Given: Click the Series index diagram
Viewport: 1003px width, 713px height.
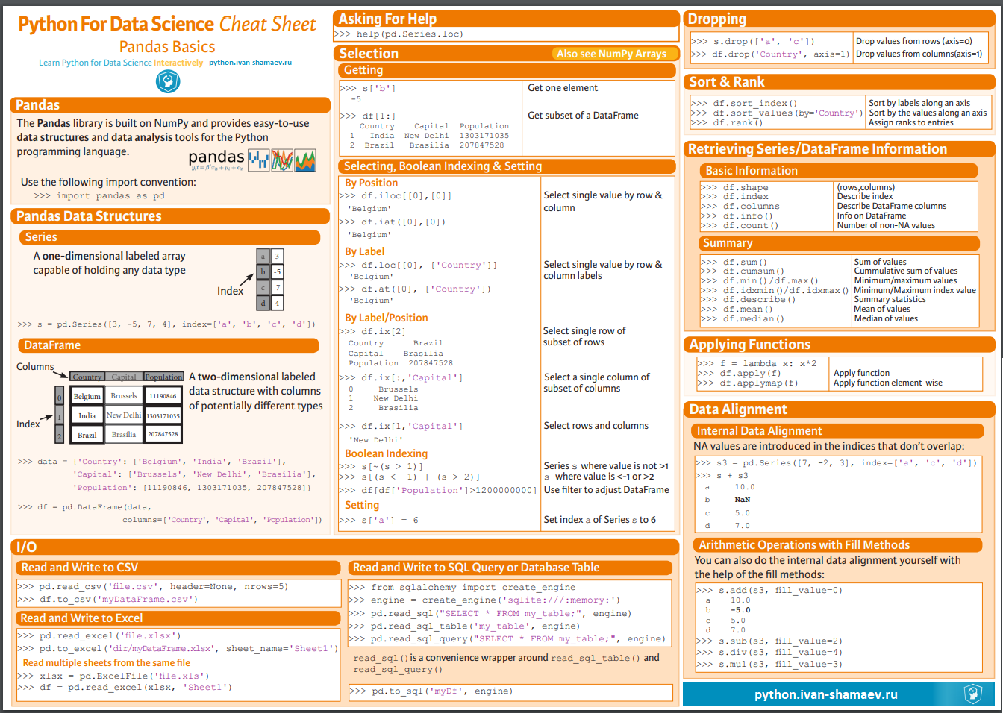Looking at the screenshot, I should 269,280.
